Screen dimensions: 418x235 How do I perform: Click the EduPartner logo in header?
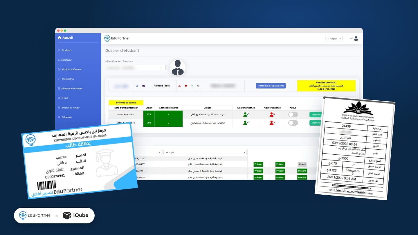117,38
